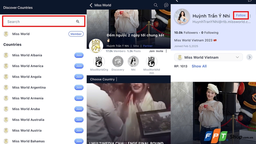Image resolution: width=256 pixels, height=144 pixels.
Task: Open MissWorldAdmin profile circle
Action: (x=151, y=61)
